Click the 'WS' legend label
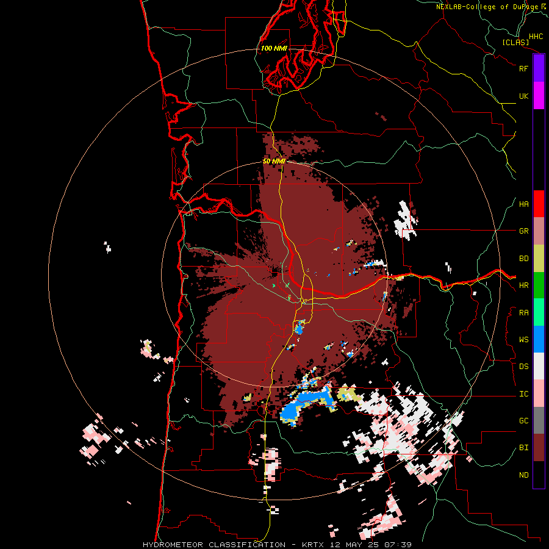Screen dimensions: 549x549 point(523,340)
